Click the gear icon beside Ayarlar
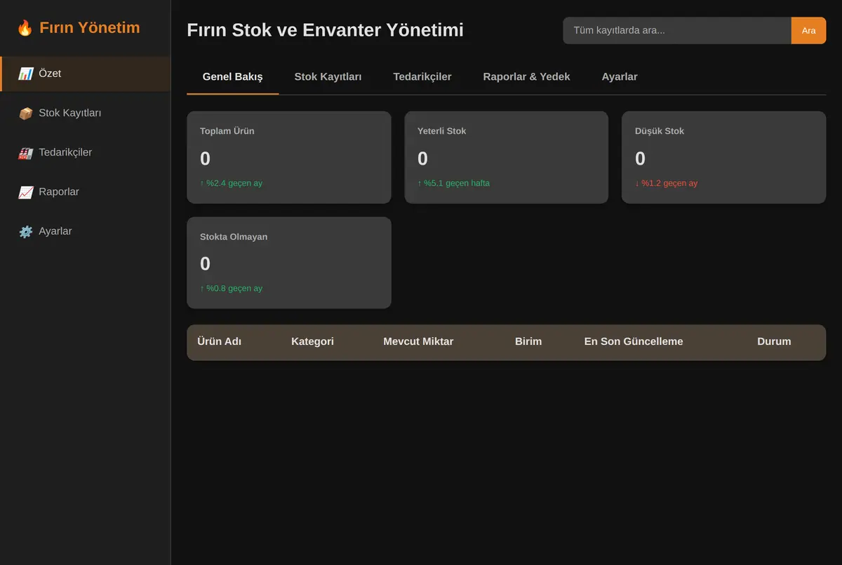Screen dimensions: 842x565 pyautogui.click(x=25, y=231)
